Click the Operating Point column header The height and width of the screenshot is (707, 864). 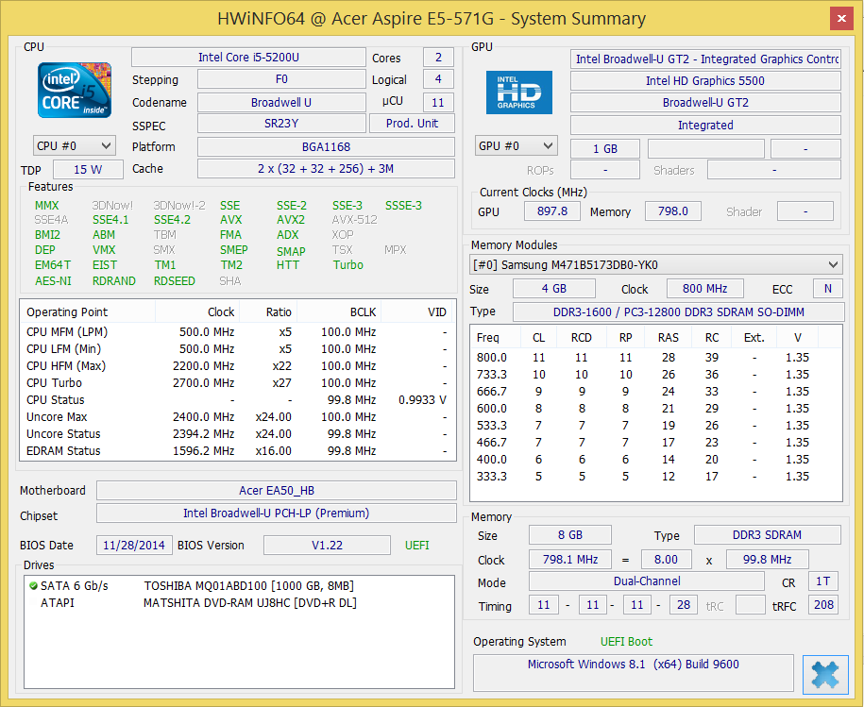(88, 312)
